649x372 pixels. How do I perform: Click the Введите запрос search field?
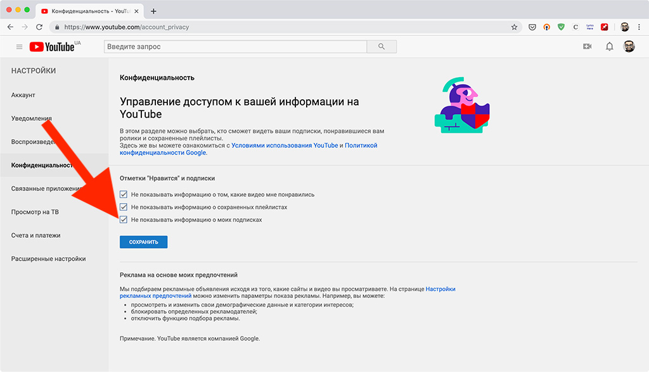235,47
